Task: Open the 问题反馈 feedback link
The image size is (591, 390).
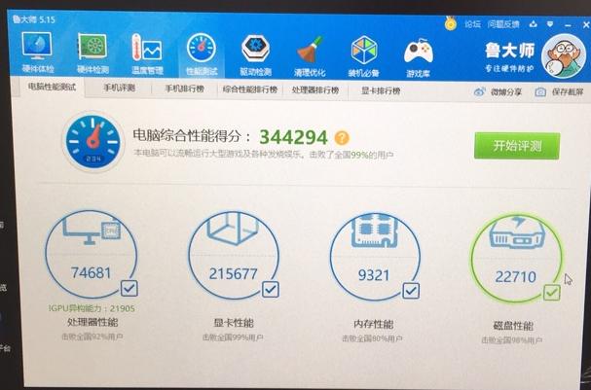Action: 503,24
